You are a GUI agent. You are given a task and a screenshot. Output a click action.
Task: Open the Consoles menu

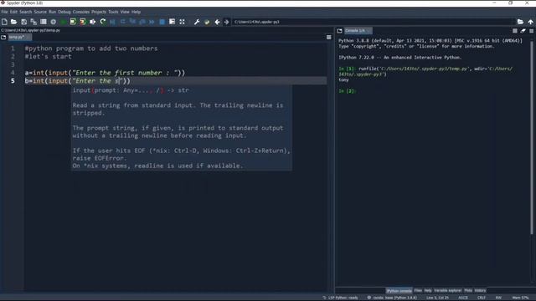(x=81, y=12)
